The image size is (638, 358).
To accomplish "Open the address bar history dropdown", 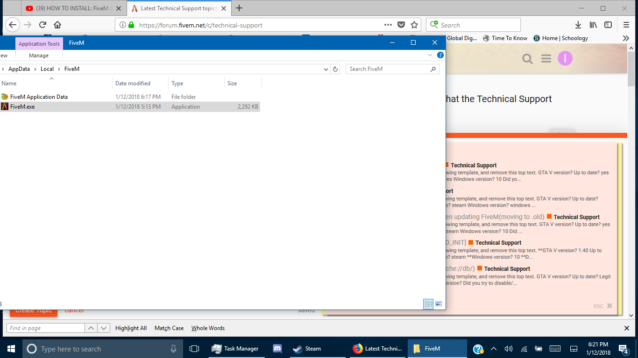I will pyautogui.click(x=326, y=69).
